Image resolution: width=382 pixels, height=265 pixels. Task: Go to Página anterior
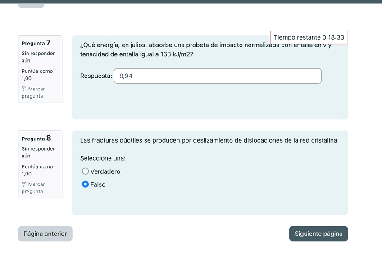[45, 234]
